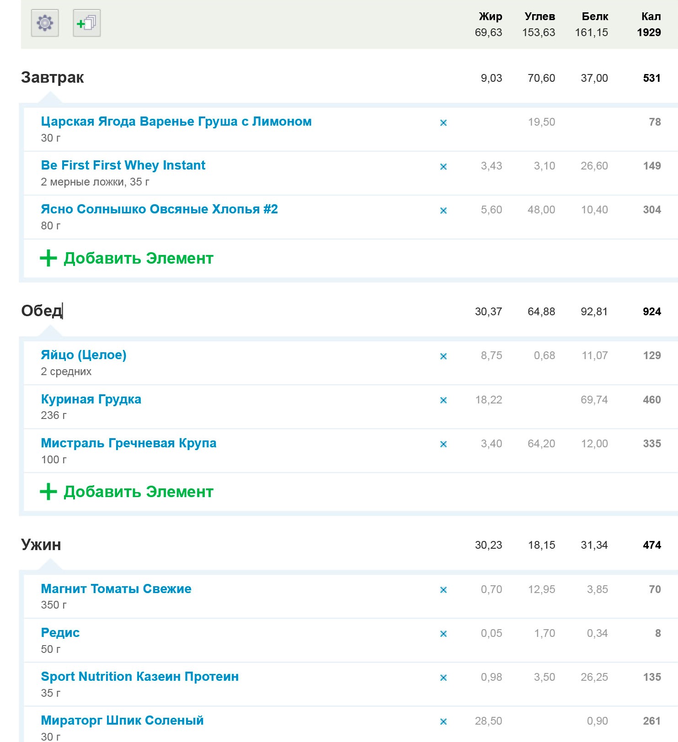This screenshot has height=742, width=678.
Task: Collapse the Обед meal section
Action: [42, 311]
